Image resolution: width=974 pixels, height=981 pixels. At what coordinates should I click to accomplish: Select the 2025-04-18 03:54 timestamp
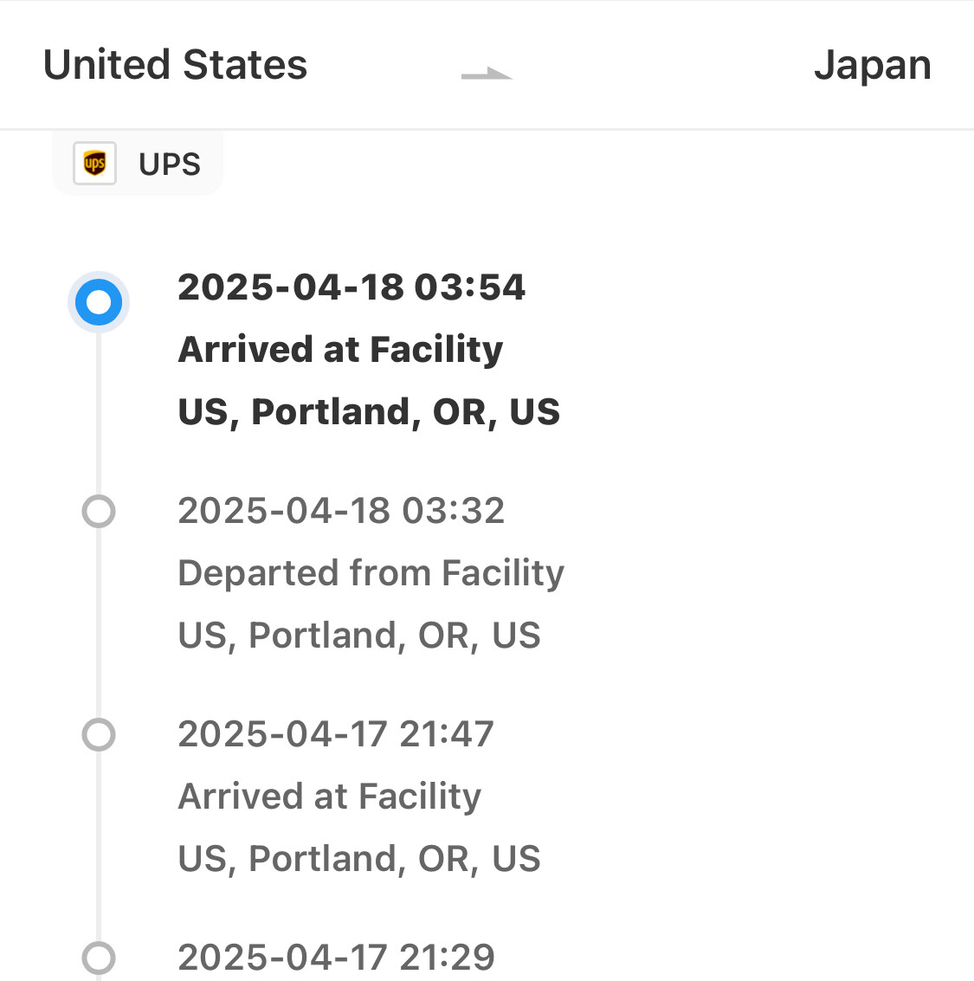[352, 287]
